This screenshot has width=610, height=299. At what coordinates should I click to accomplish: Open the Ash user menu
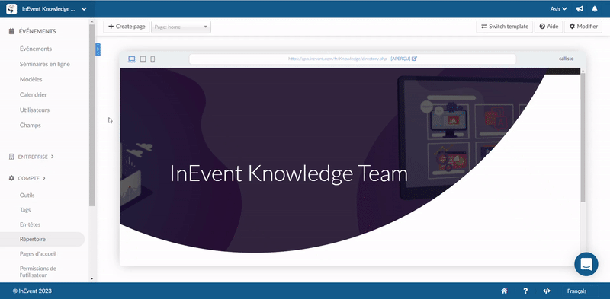559,9
